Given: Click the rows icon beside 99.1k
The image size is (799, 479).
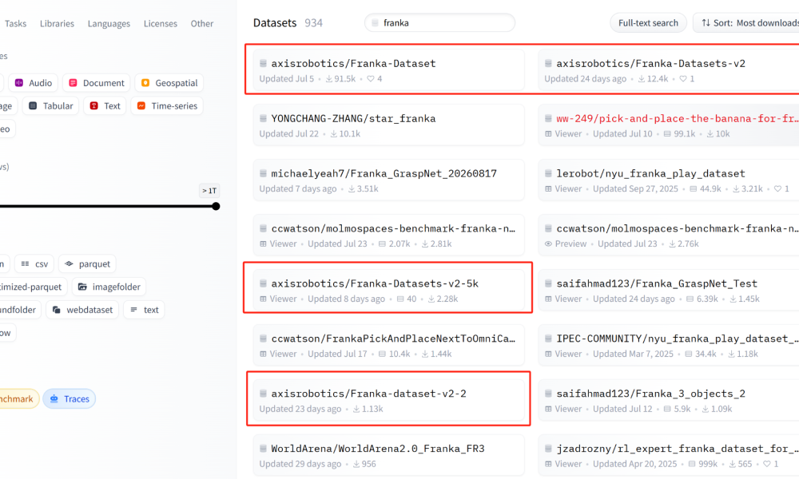Looking at the screenshot, I should 667,134.
